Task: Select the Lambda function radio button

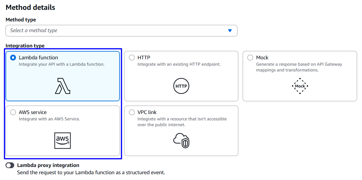Action: pyautogui.click(x=13, y=58)
